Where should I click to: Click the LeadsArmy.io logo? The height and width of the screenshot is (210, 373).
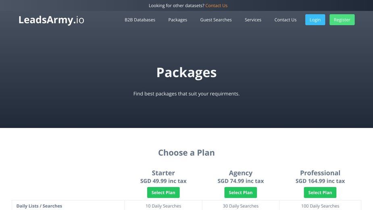pyautogui.click(x=51, y=20)
